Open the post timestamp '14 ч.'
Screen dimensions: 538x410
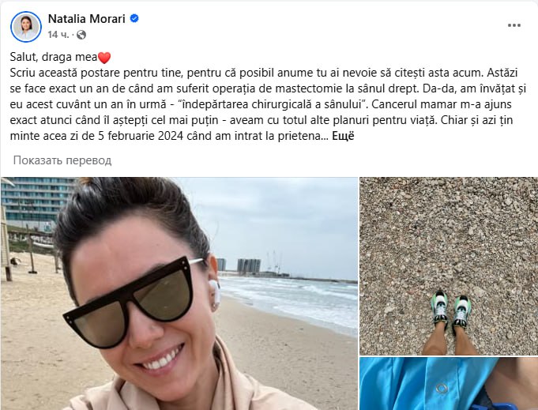[58, 35]
